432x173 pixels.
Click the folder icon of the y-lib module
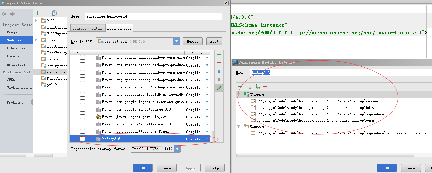(x=44, y=85)
